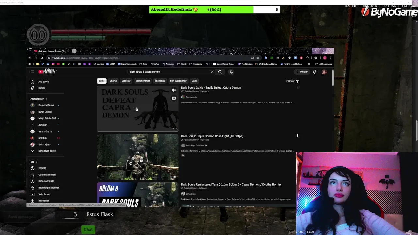
Task: Clear the search box with the X icon
Action: [212, 72]
